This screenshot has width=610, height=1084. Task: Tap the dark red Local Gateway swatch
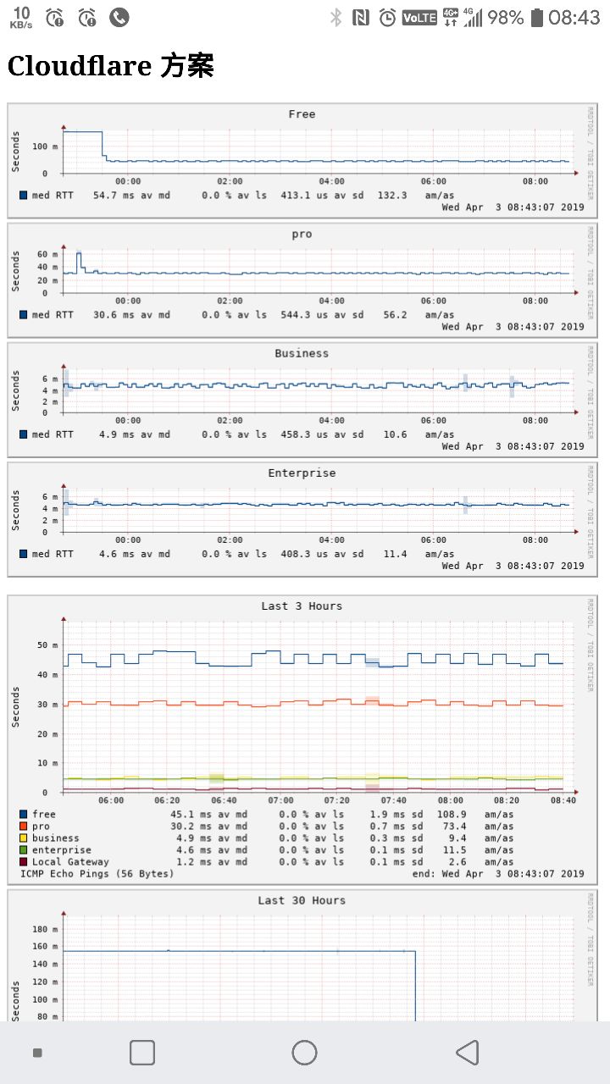(24, 862)
